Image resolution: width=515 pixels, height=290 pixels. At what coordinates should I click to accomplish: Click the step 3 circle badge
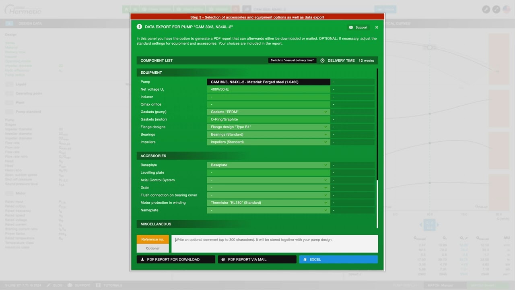(139, 27)
